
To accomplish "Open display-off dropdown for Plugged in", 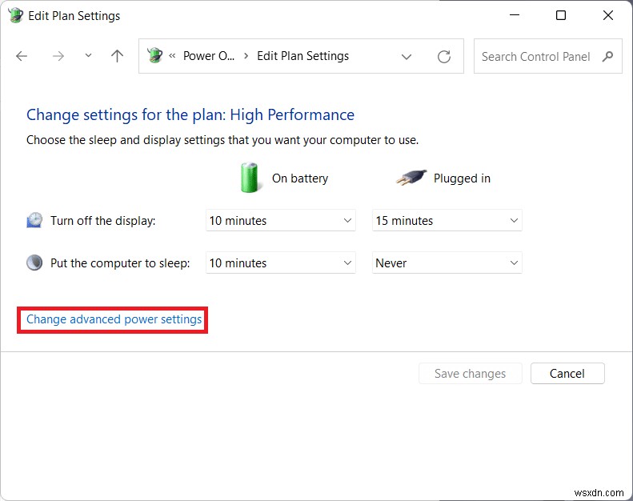I will point(447,221).
